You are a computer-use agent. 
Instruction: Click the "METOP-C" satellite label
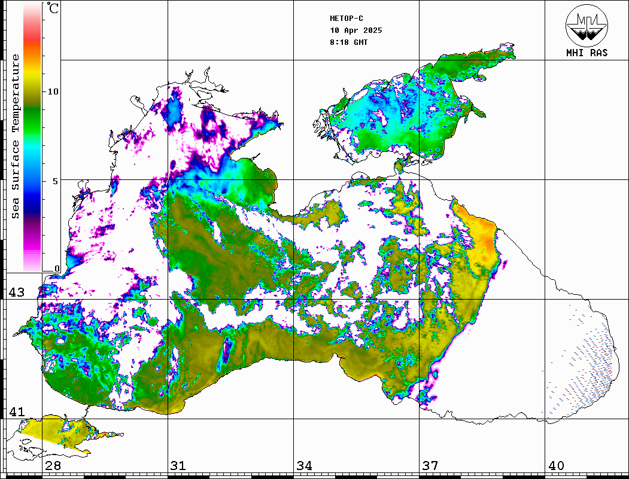[347, 19]
